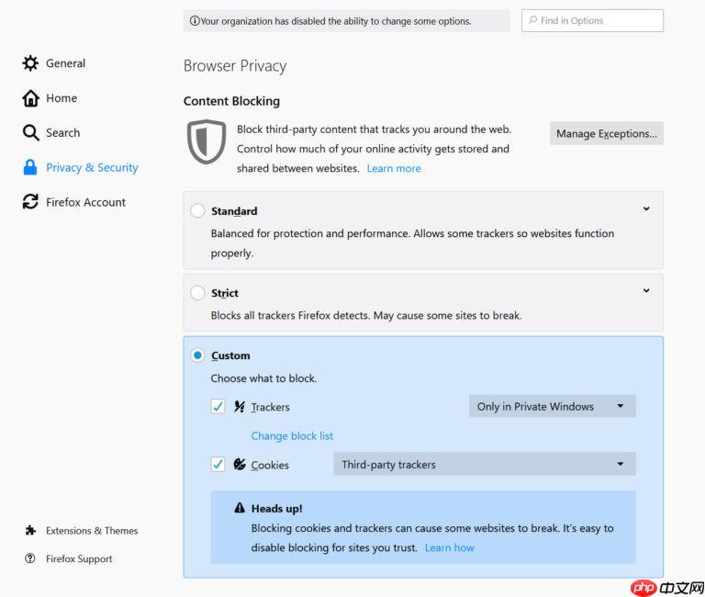
Task: Click the Find in Options search field
Action: 592,21
